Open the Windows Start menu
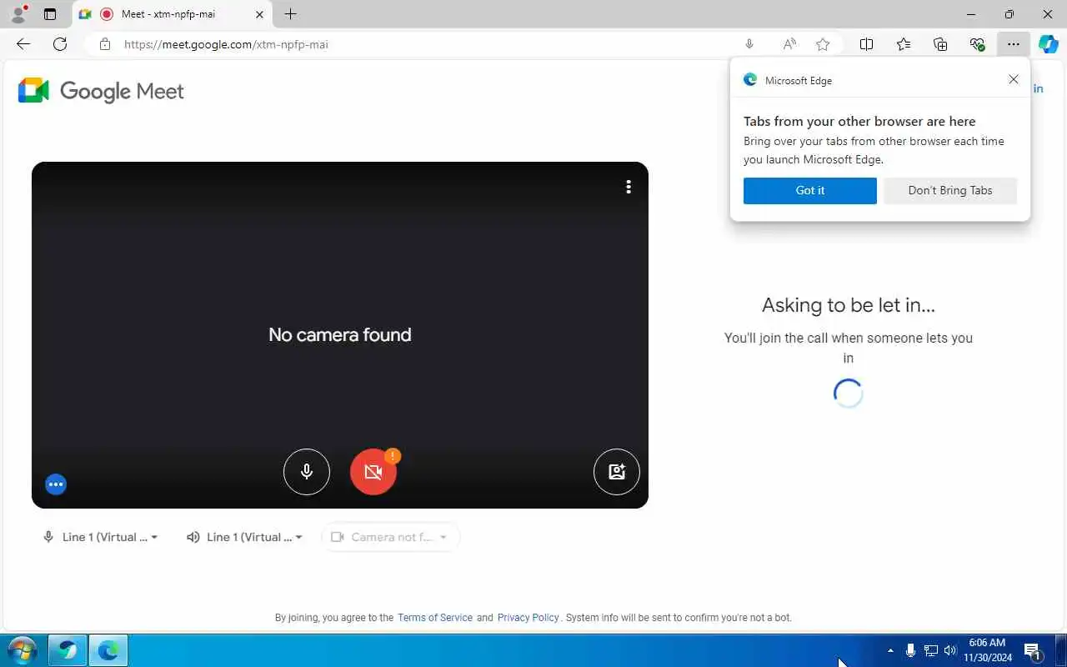The image size is (1067, 667). [x=22, y=650]
